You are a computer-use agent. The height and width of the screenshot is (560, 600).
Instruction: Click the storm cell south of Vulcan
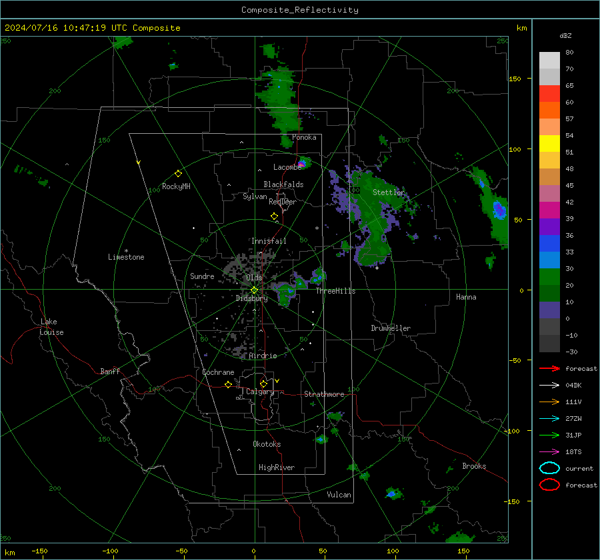(x=393, y=493)
